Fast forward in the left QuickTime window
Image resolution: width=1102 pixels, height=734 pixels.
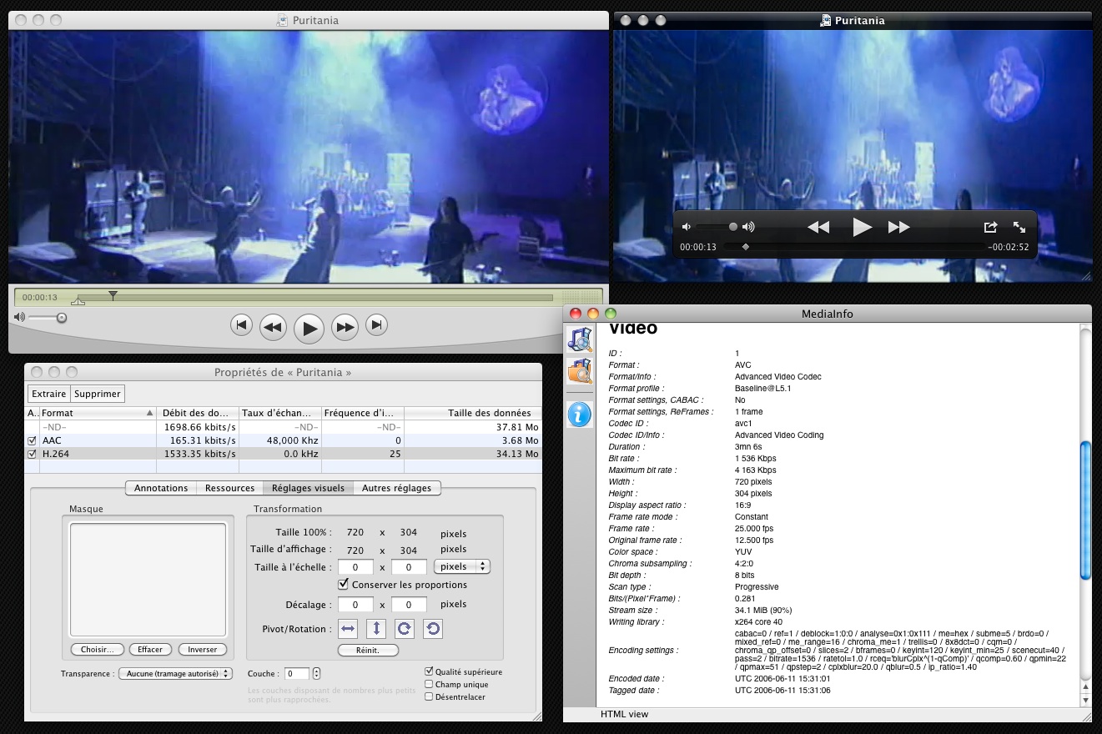pos(345,328)
